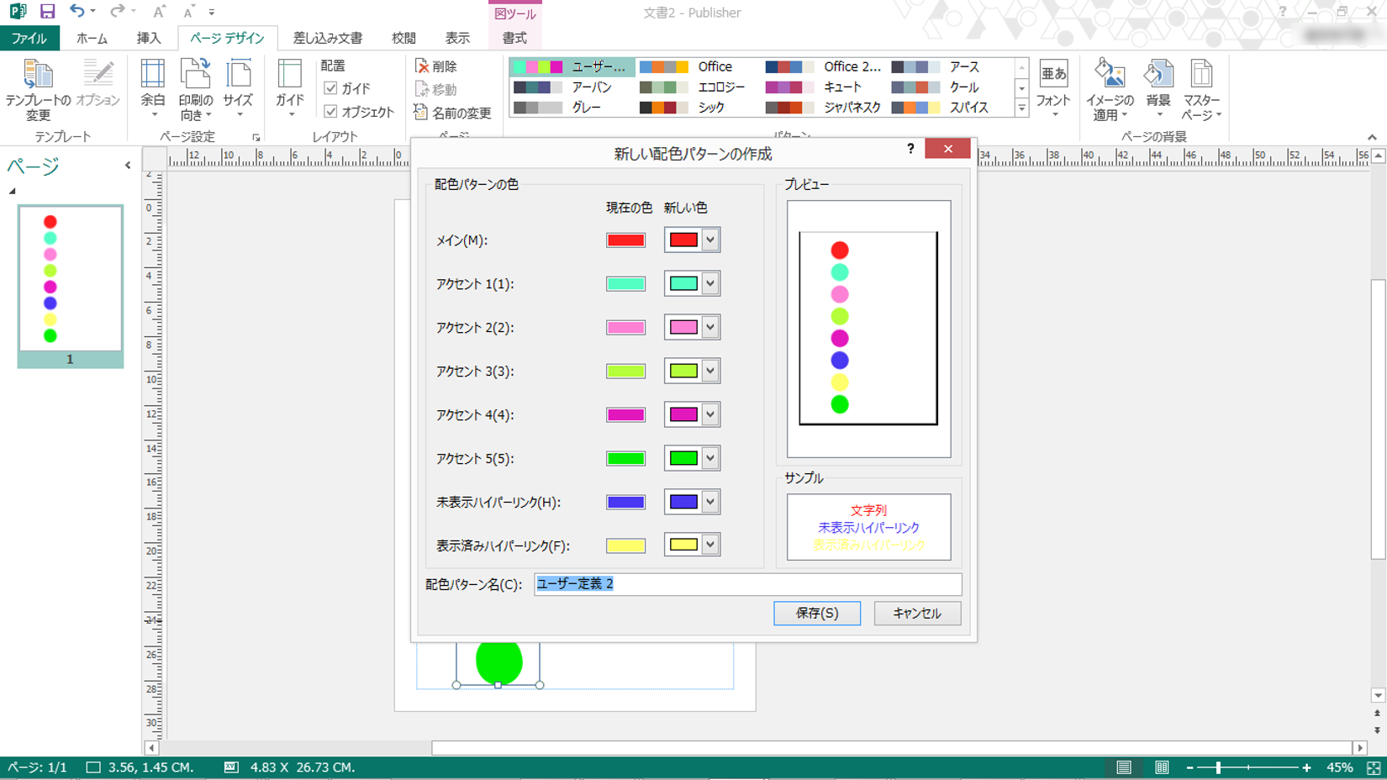This screenshot has height=780, width=1387.
Task: Click the fit whole page icon
Action: [1374, 767]
